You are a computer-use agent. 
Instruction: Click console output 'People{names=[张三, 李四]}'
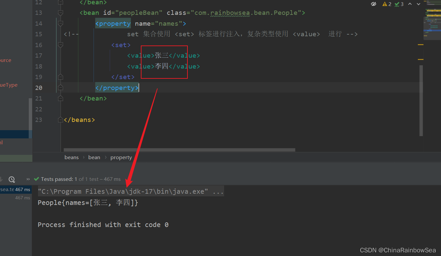[x=88, y=203]
